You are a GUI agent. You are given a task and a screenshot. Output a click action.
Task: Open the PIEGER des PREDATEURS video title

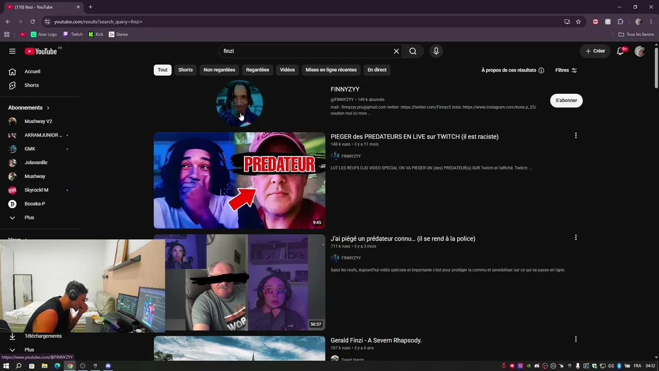click(x=414, y=137)
